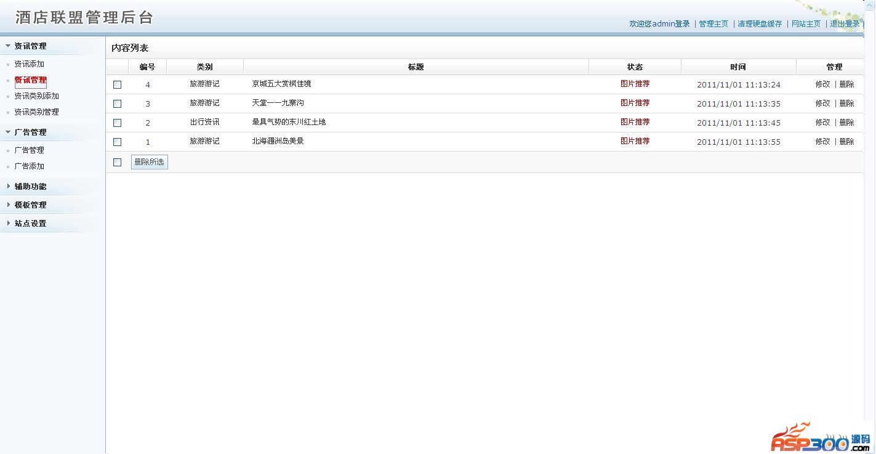876x454 pixels.
Task: Click the 出行资讯 category cell
Action: [x=205, y=122]
